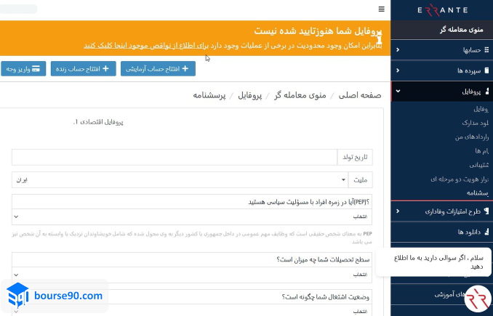Go to پروفایل breadcrumb link

click(x=250, y=95)
